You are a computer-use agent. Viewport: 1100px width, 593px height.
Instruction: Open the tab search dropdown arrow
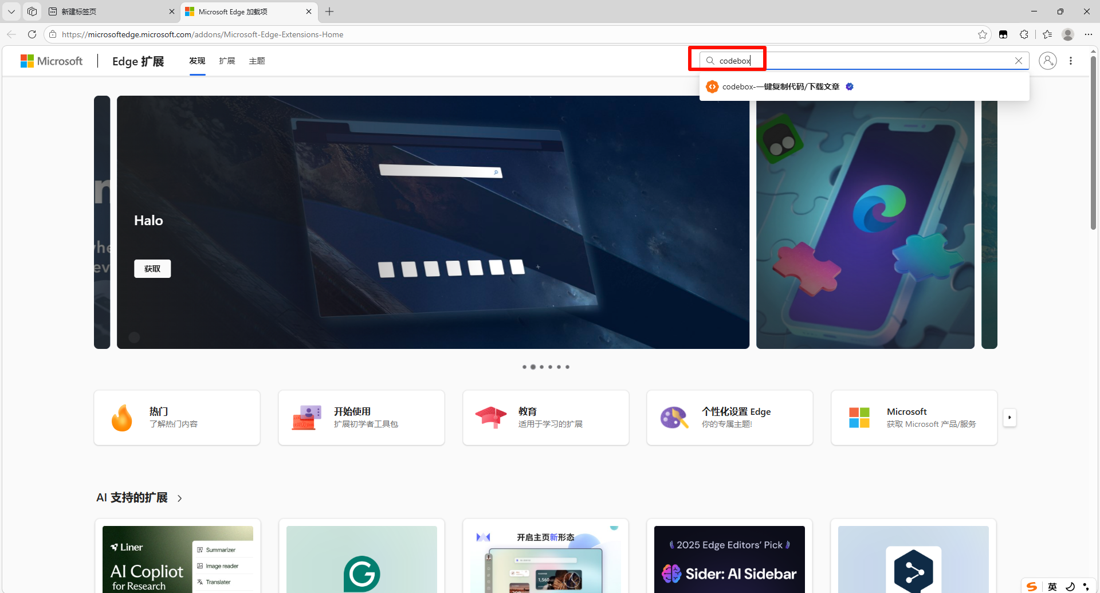11,11
